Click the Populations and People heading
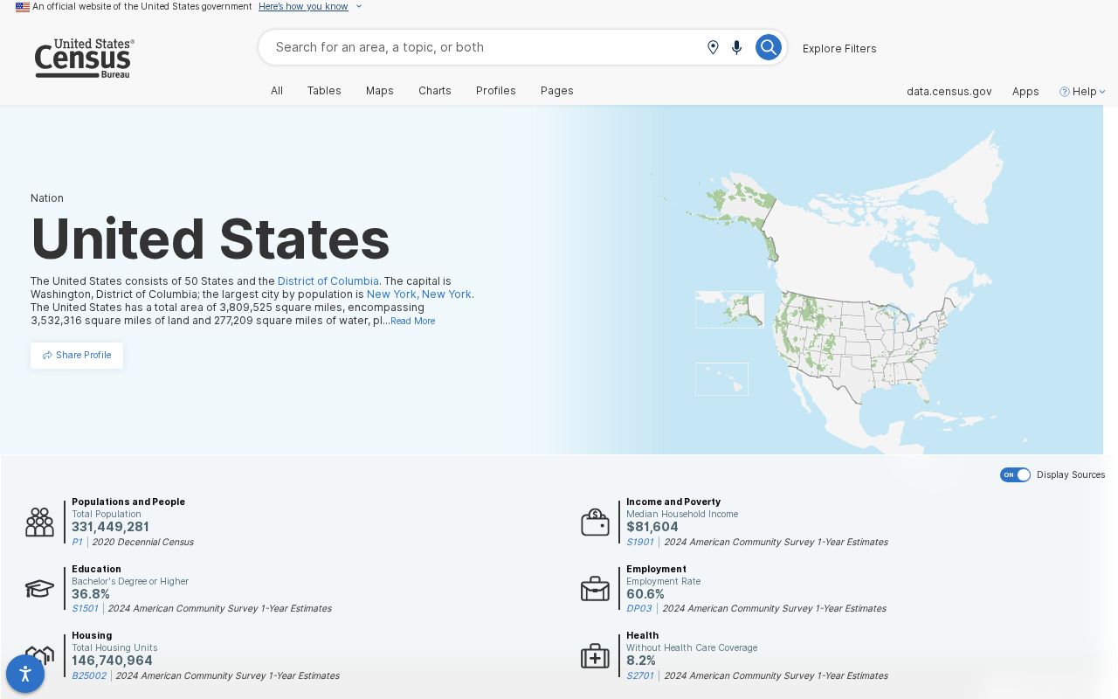The image size is (1118, 699). [x=128, y=502]
